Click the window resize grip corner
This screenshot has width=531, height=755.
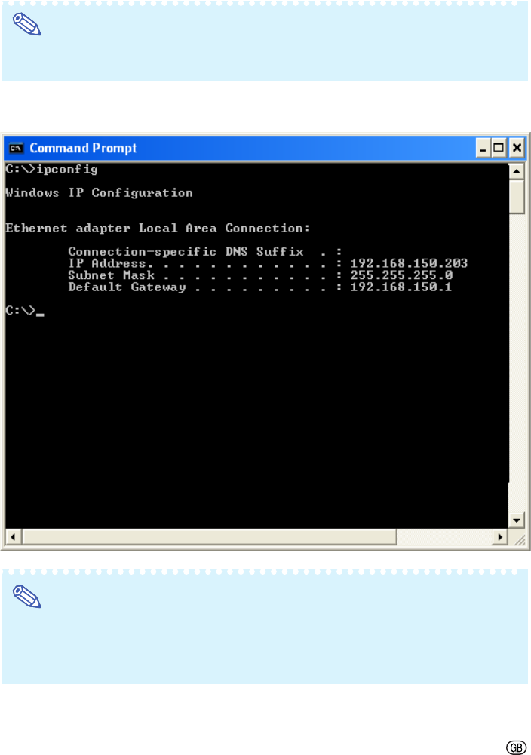pyautogui.click(x=519, y=539)
